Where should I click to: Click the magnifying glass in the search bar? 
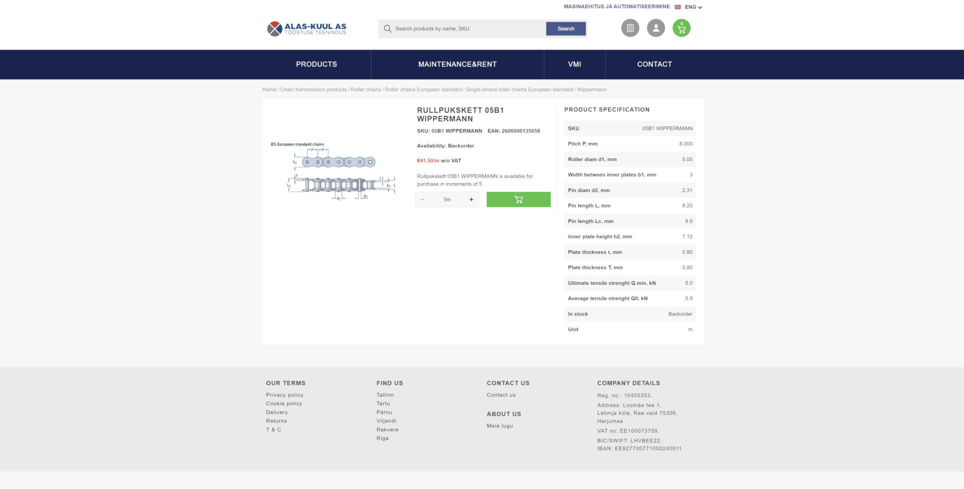[x=387, y=29]
